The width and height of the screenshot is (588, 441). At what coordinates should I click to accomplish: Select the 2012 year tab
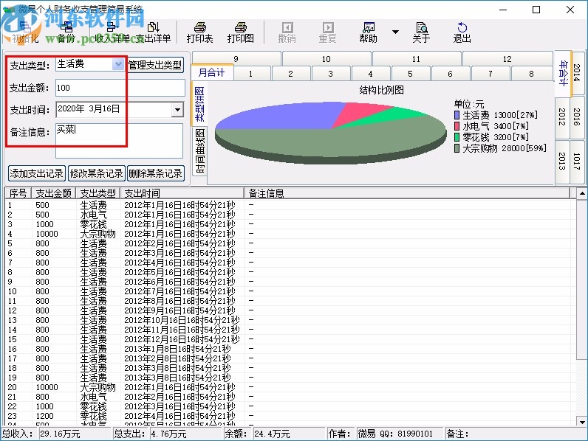pos(562,117)
